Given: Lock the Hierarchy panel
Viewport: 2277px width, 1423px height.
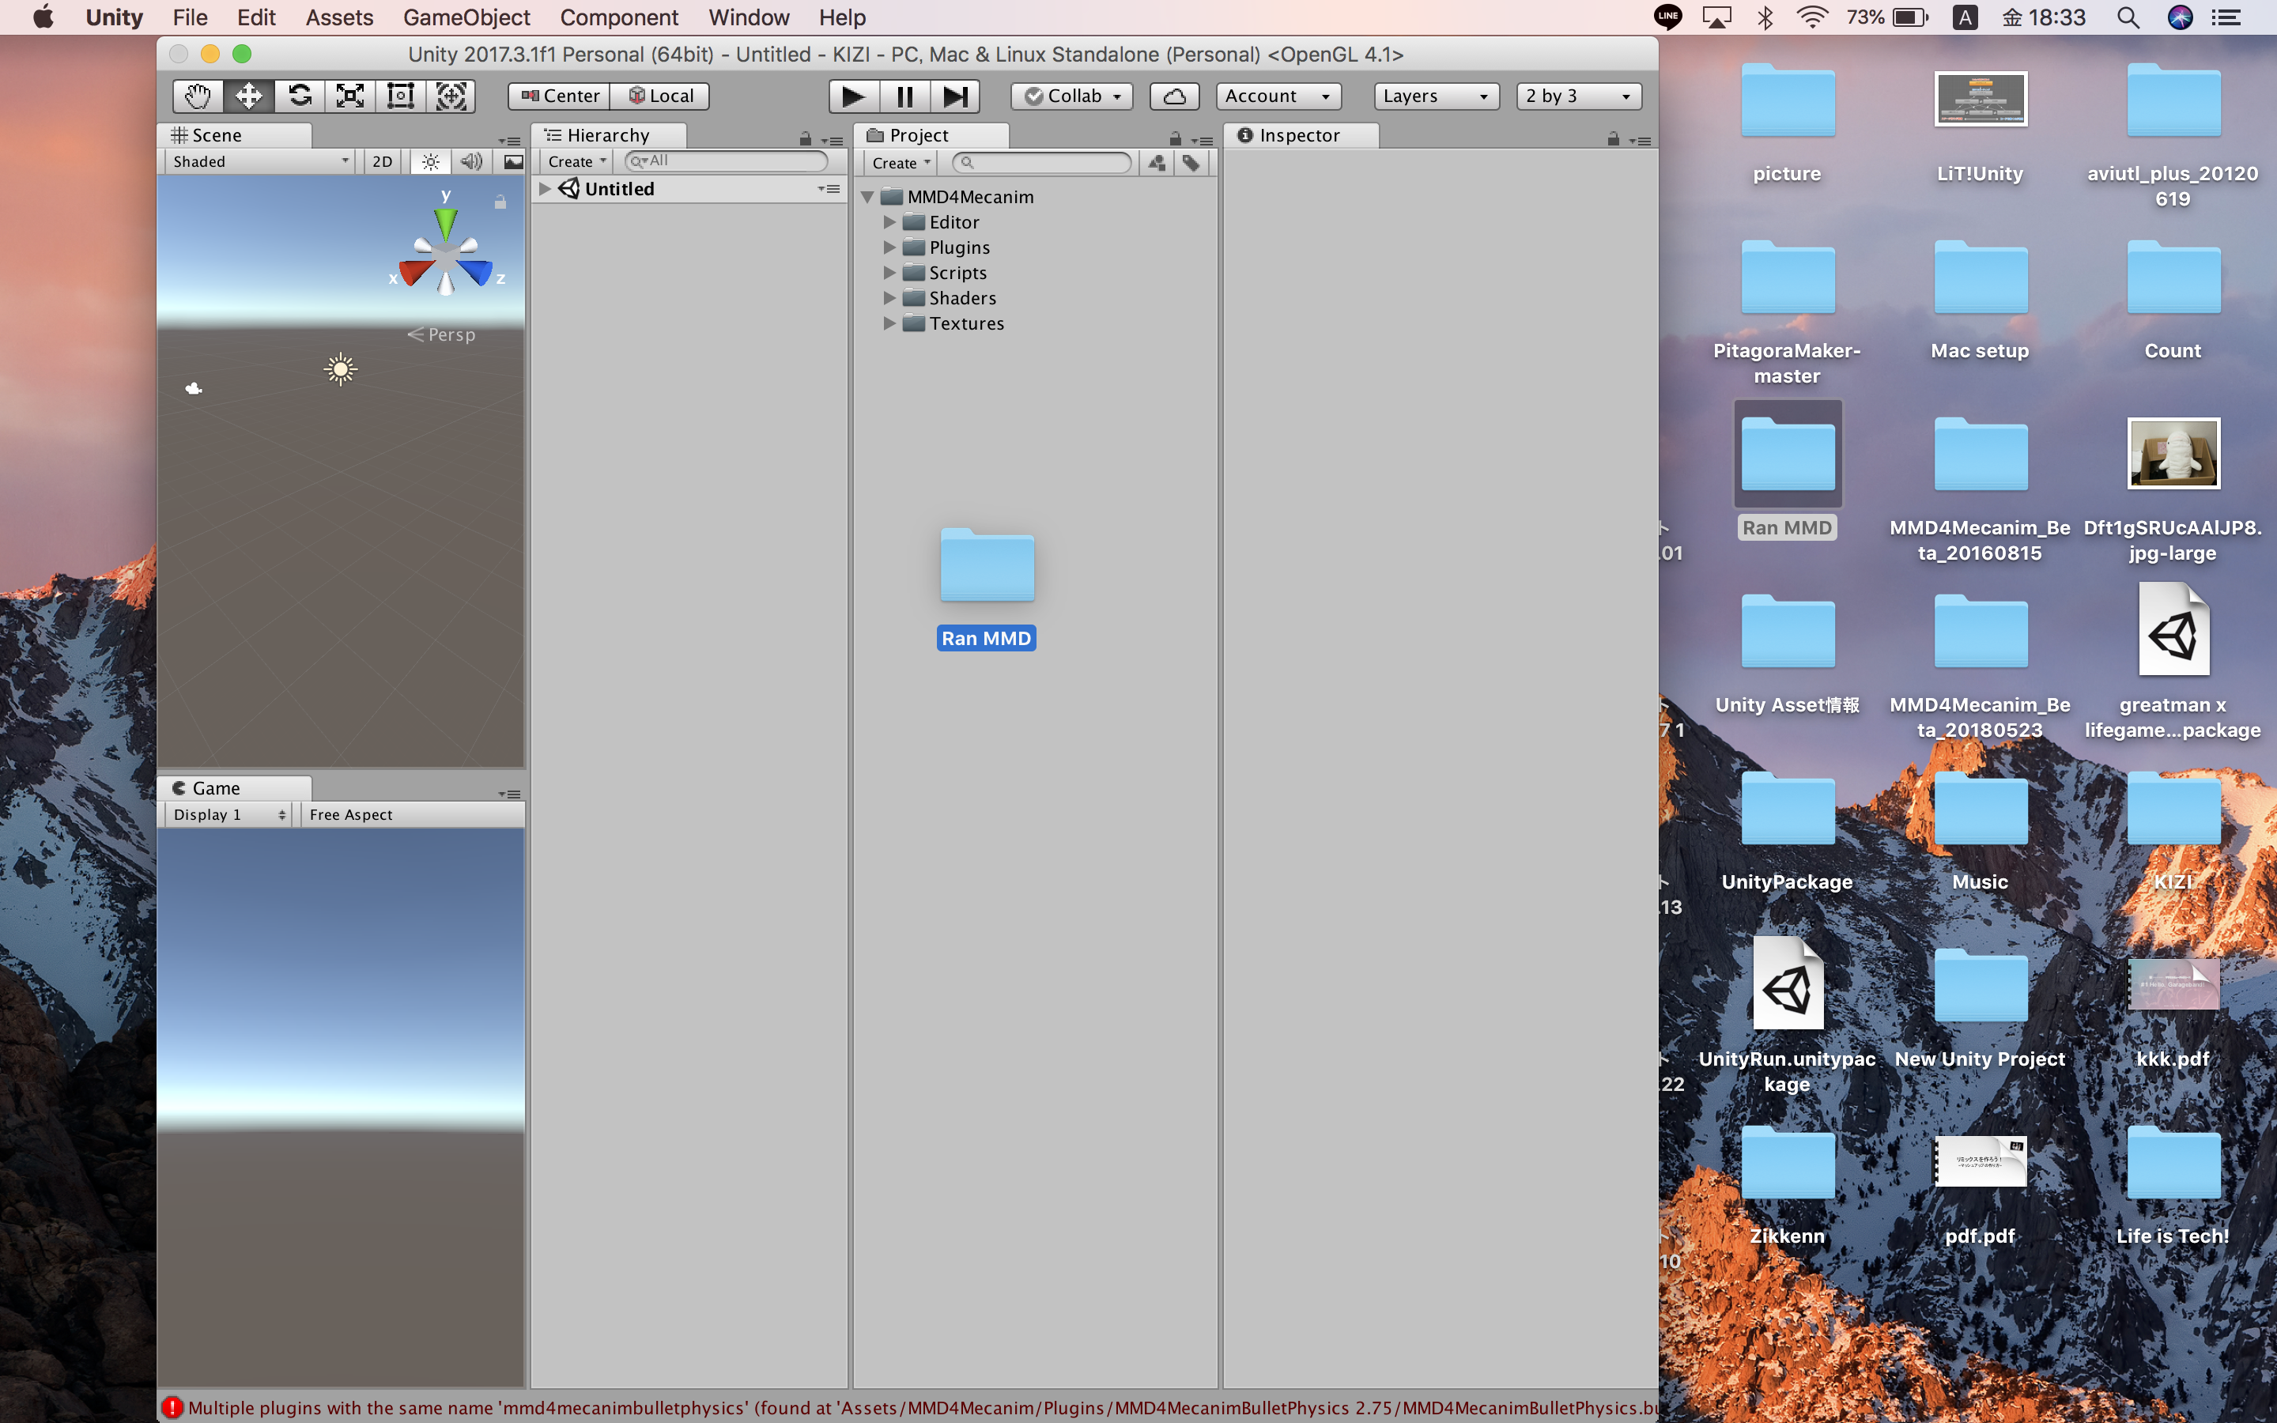Looking at the screenshot, I should 806,139.
